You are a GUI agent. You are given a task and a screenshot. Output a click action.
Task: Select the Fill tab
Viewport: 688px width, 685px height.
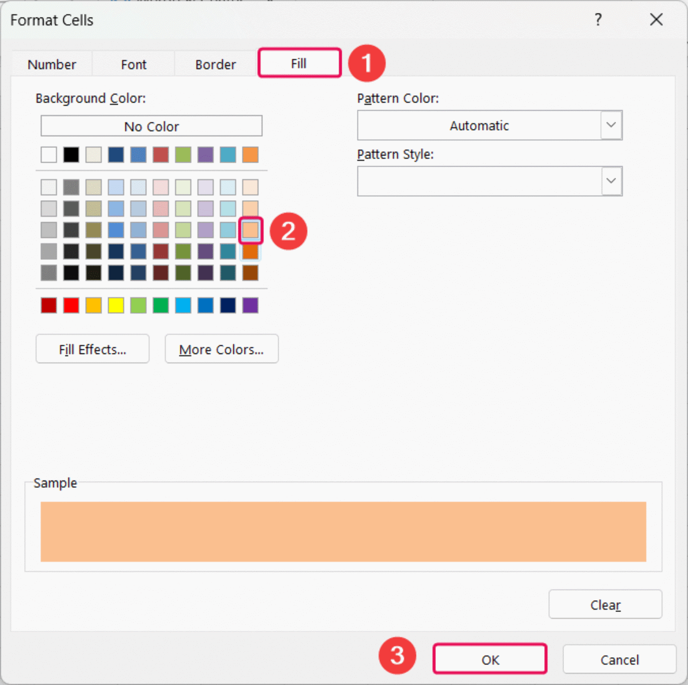click(299, 63)
